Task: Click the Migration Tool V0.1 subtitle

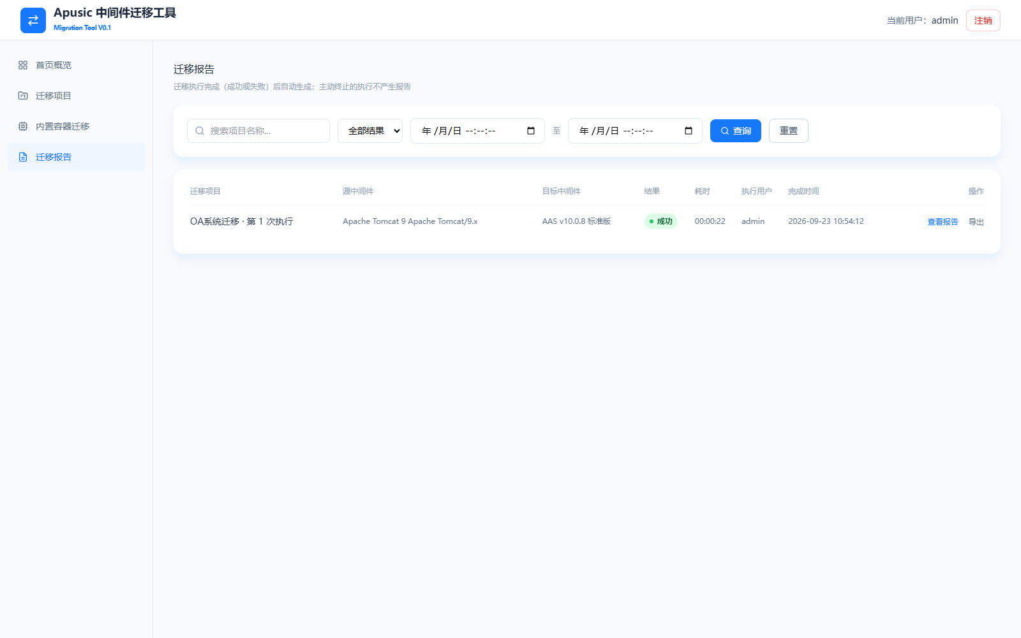Action: 82,27
